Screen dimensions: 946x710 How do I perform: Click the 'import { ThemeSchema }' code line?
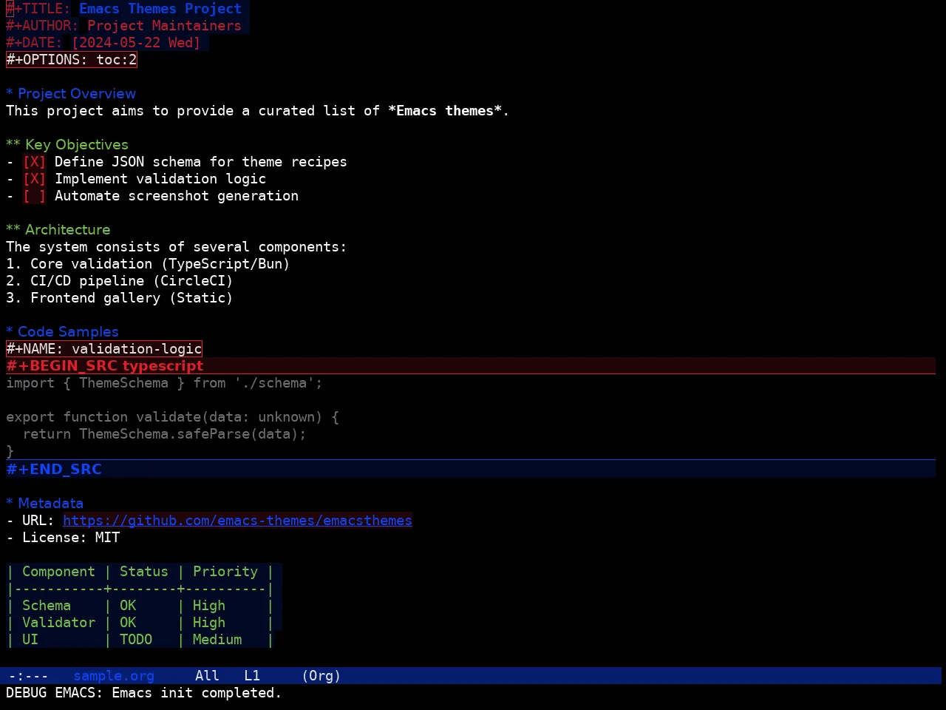pos(164,383)
